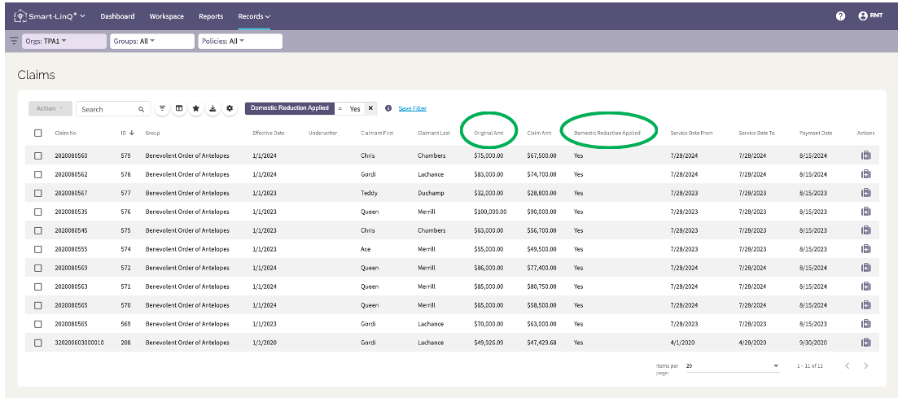Click the Yes value in filter chip

355,109
